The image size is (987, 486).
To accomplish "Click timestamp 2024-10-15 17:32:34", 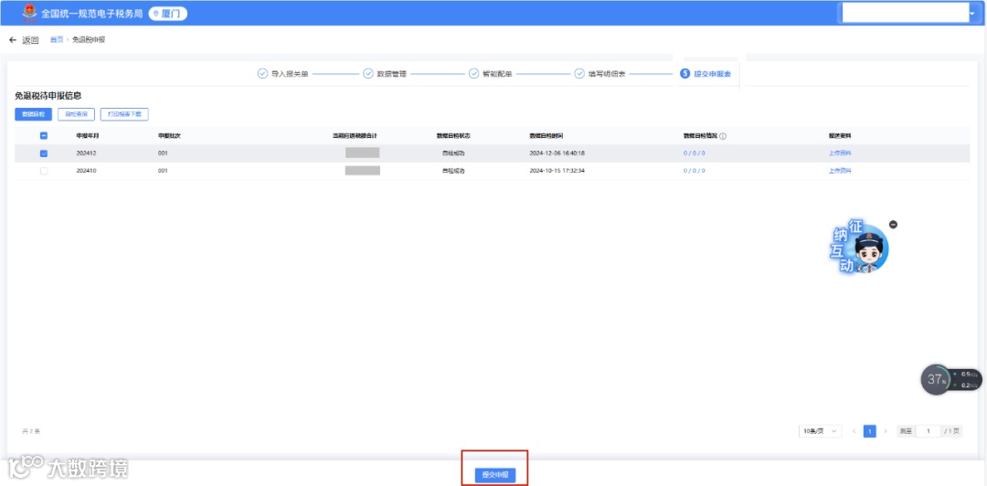I will [557, 171].
